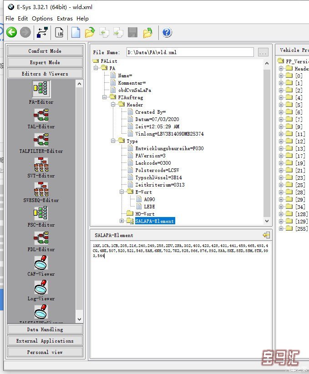Select the Datum=07/03/2020 entry
The height and width of the screenshot is (374, 309).
point(157,119)
